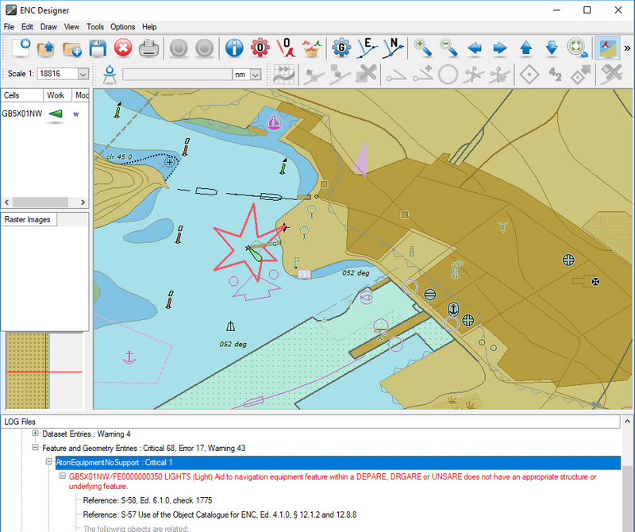This screenshot has height=532, width=635.
Task: Click the overview map thumbnail with red crosshair
Action: point(45,371)
